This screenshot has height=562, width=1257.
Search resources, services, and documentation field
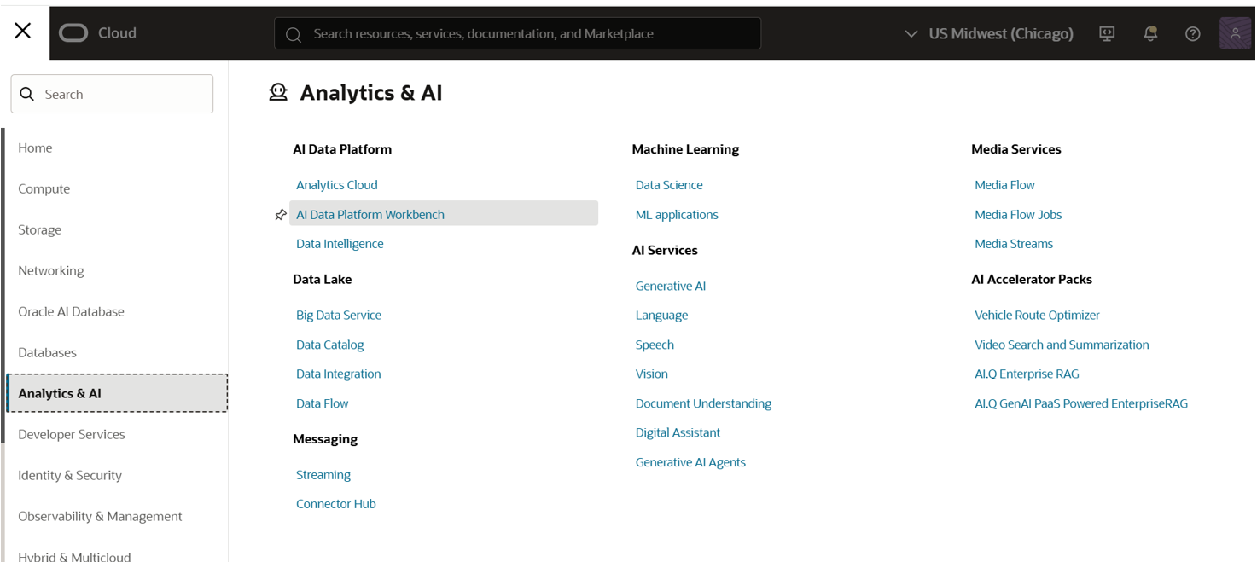point(517,34)
